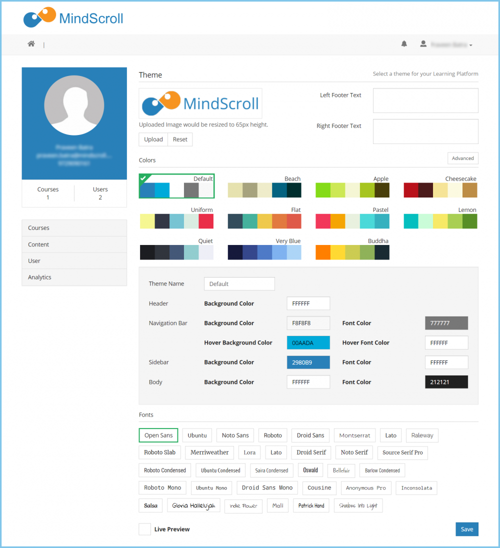Select the Source Serif Pro font
The width and height of the screenshot is (500, 548).
[x=402, y=452]
